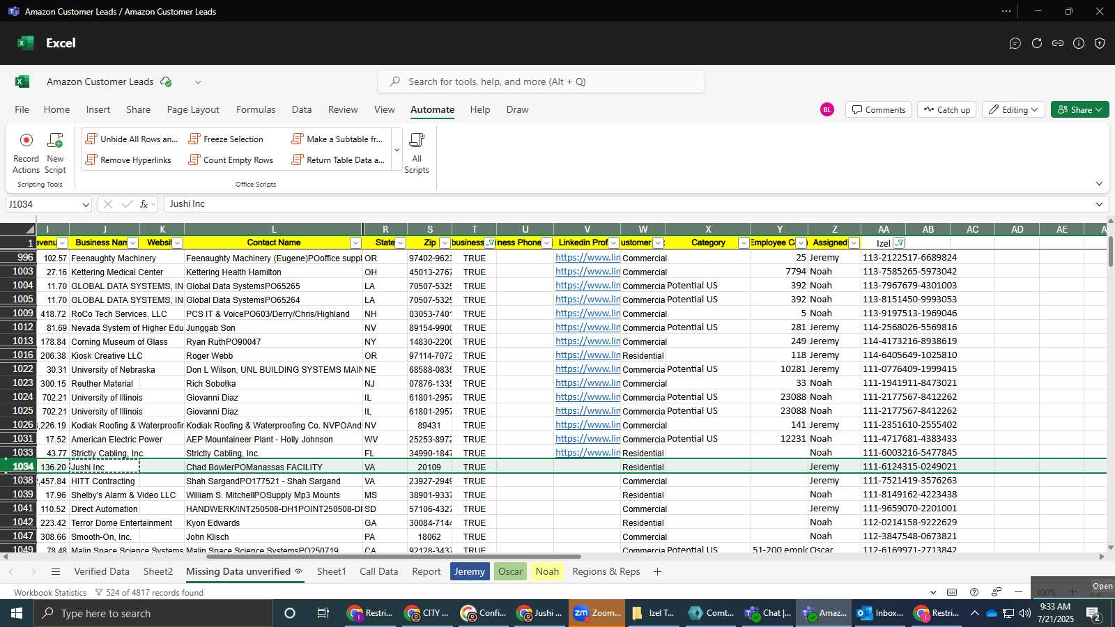Viewport: 1115px width, 627px height.
Task: Copy the tab link icon
Action: click(x=1058, y=43)
